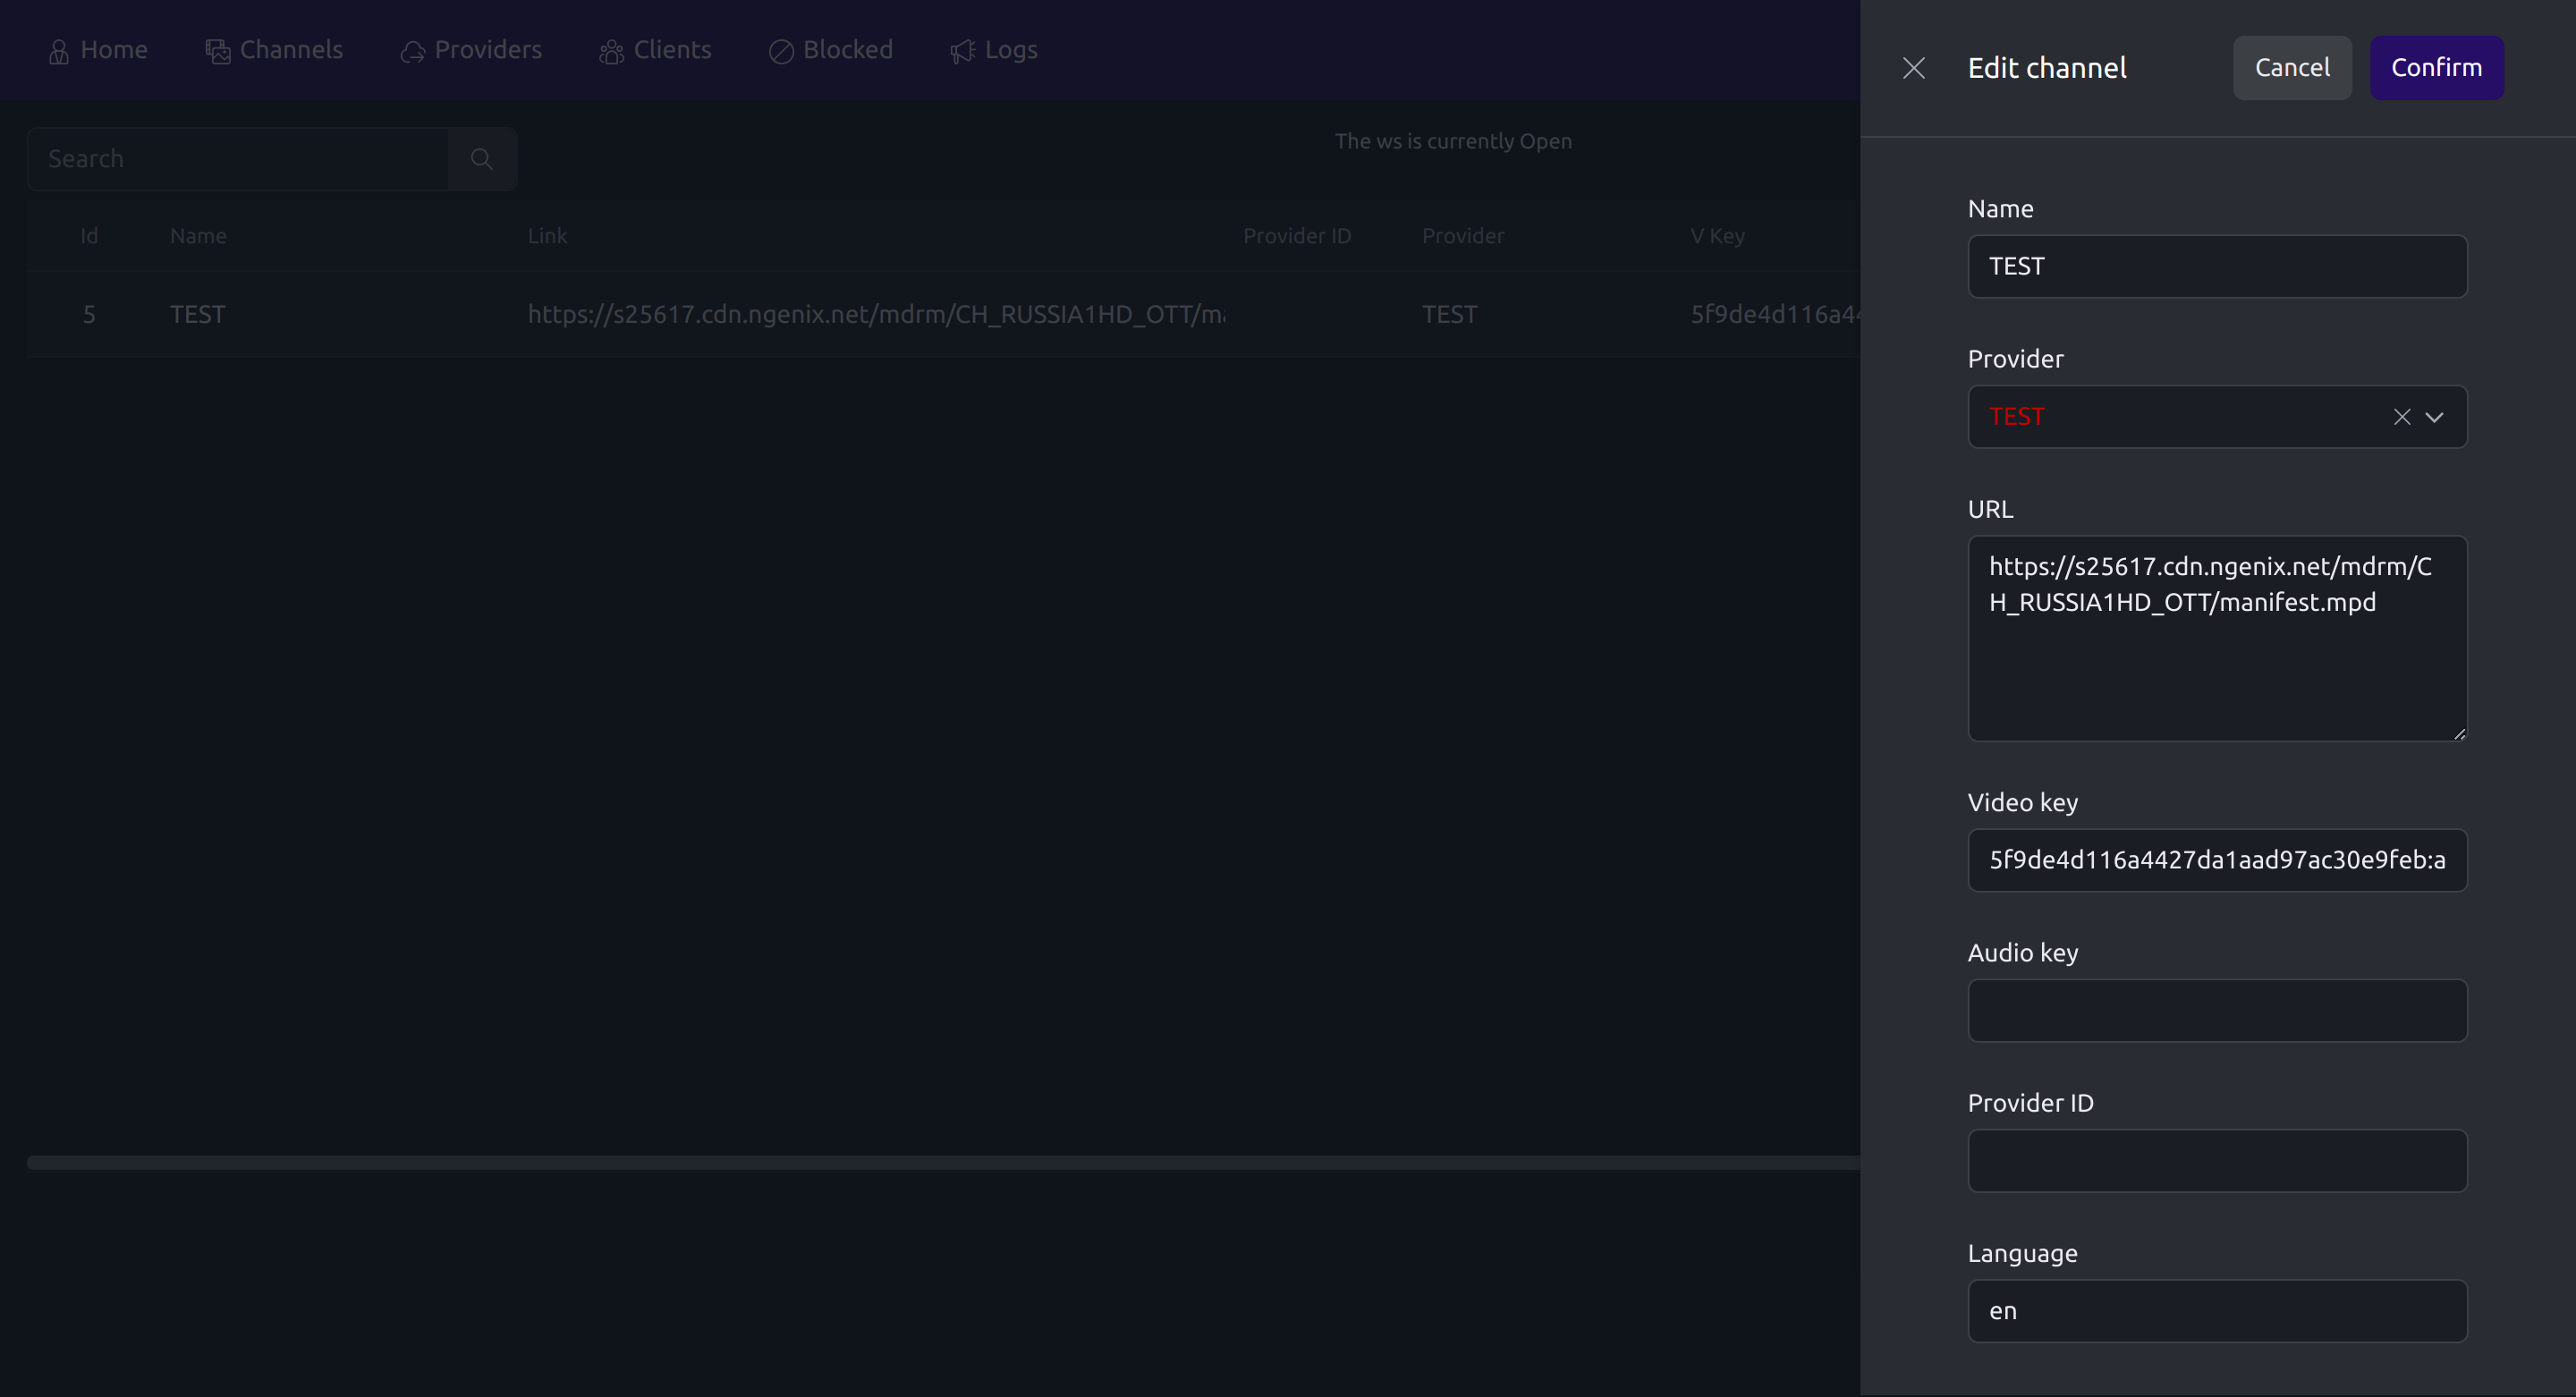
Task: Click the horizontal scrollbar under the table
Action: tap(943, 1163)
